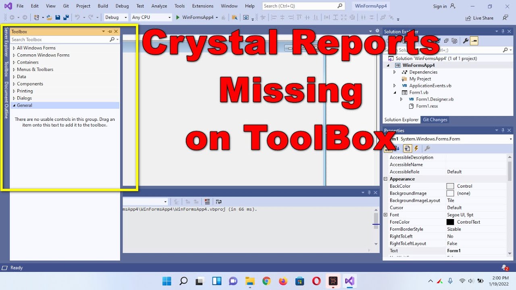
Task: Launch Opera browser from the taskbar
Action: 316,281
